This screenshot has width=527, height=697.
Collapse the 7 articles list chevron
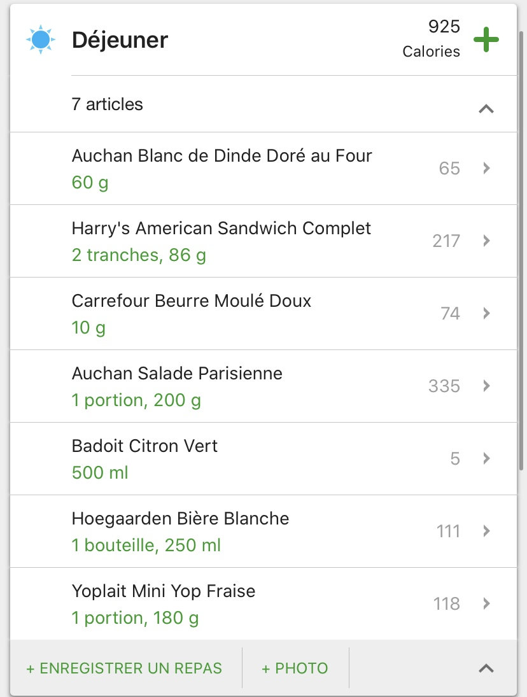point(486,109)
